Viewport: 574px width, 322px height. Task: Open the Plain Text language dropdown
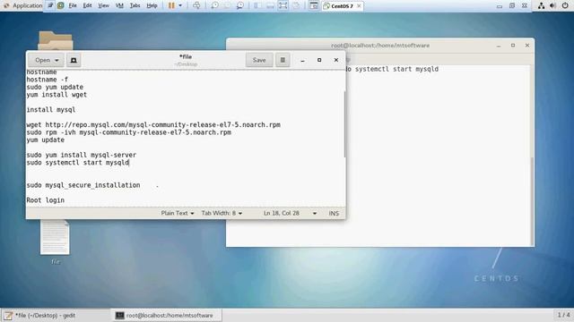[x=178, y=213]
